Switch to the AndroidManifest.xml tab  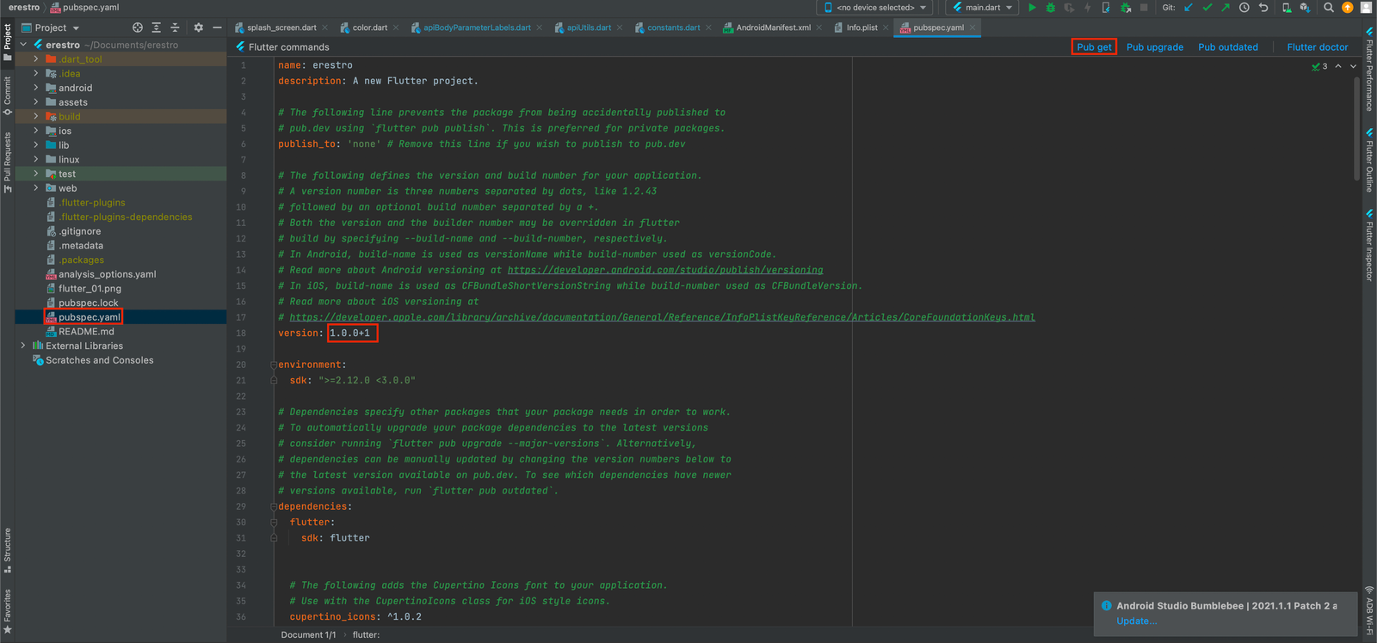[x=772, y=28]
